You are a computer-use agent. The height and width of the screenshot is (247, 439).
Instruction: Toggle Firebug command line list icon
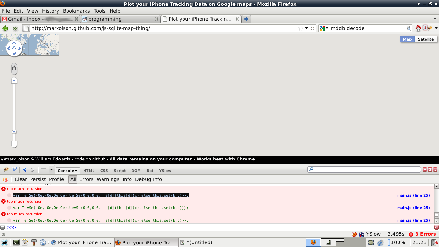43,170
